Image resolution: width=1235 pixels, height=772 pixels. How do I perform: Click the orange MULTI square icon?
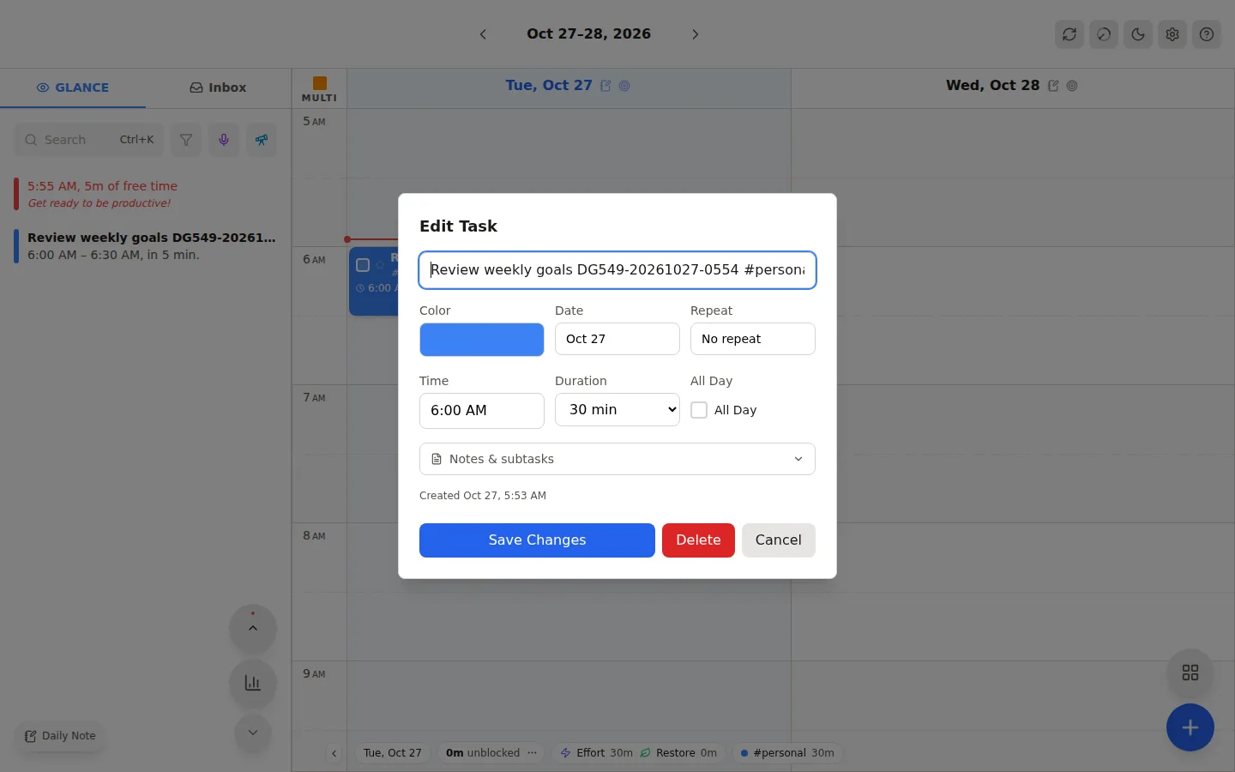(320, 83)
